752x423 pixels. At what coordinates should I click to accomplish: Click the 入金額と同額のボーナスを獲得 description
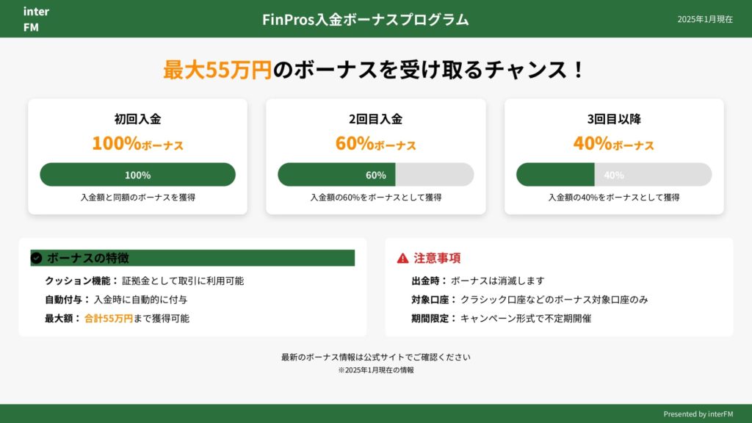pyautogui.click(x=137, y=198)
